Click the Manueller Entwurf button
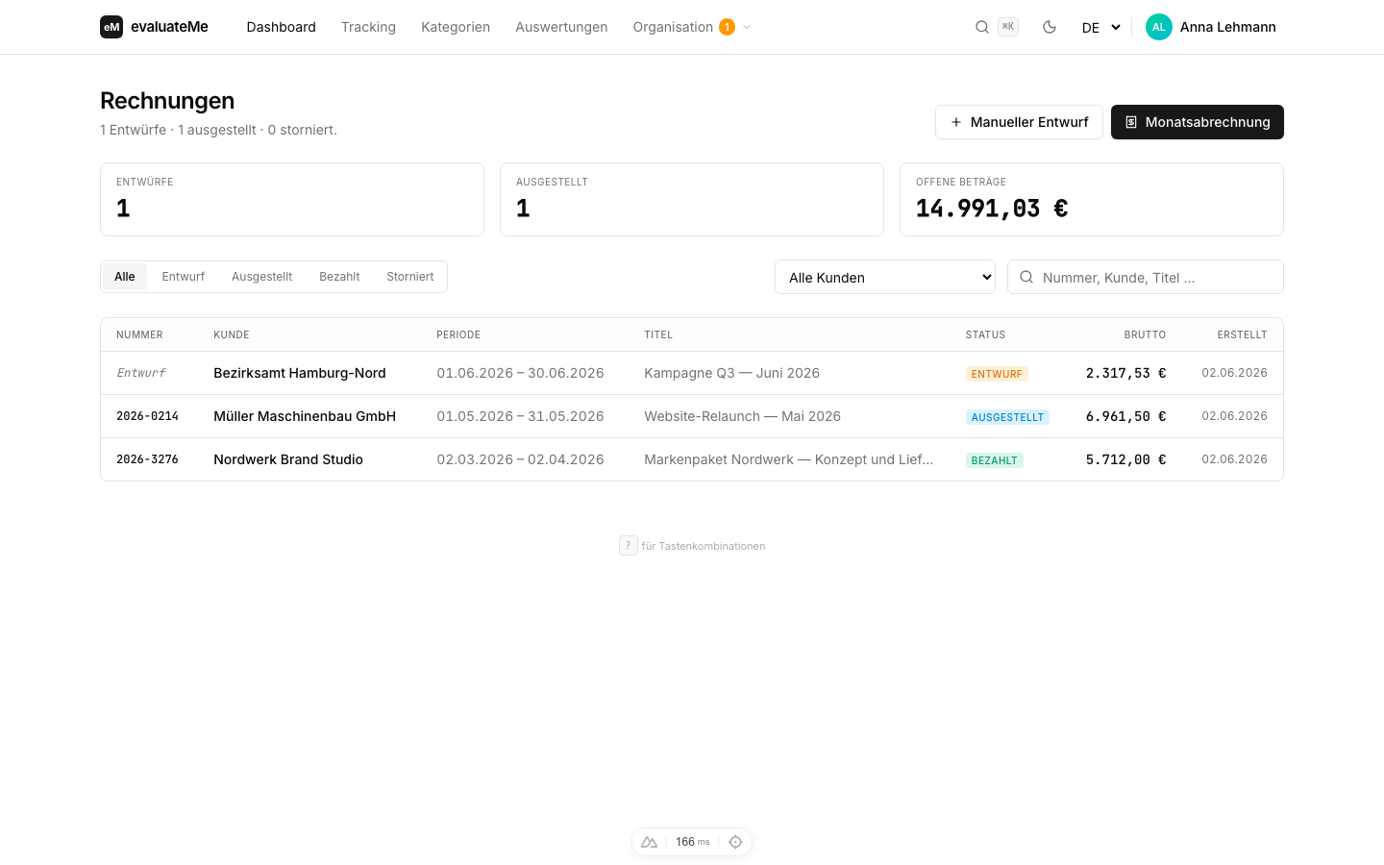 click(1019, 122)
